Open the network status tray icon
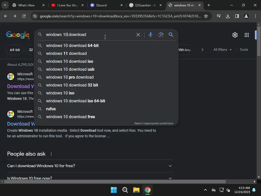Viewport: 261px width, 196px height. (x=221, y=190)
